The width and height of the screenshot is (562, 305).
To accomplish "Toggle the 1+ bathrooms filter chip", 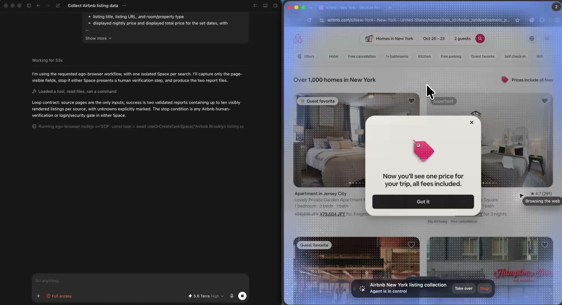I will point(397,56).
